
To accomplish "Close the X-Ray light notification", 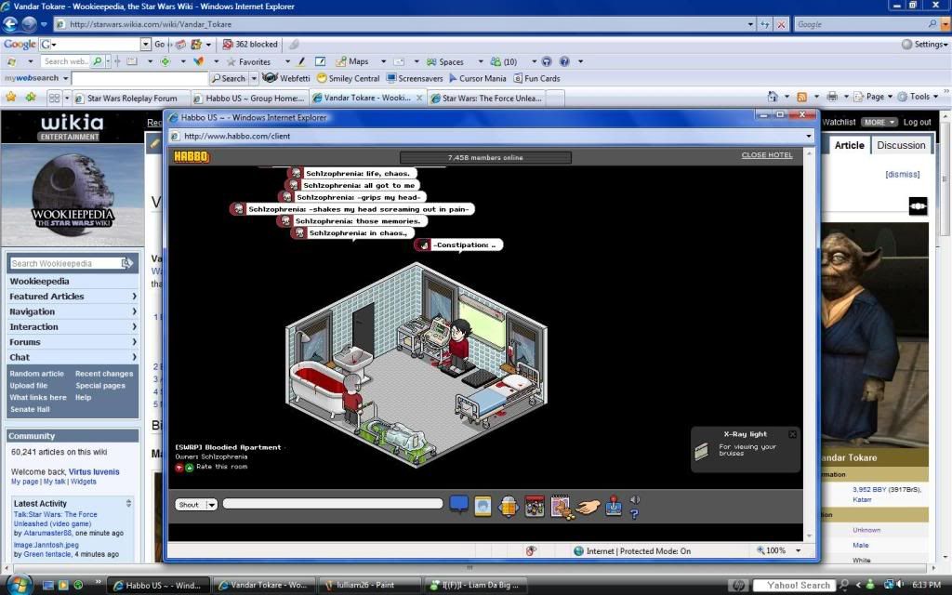I will coord(792,434).
